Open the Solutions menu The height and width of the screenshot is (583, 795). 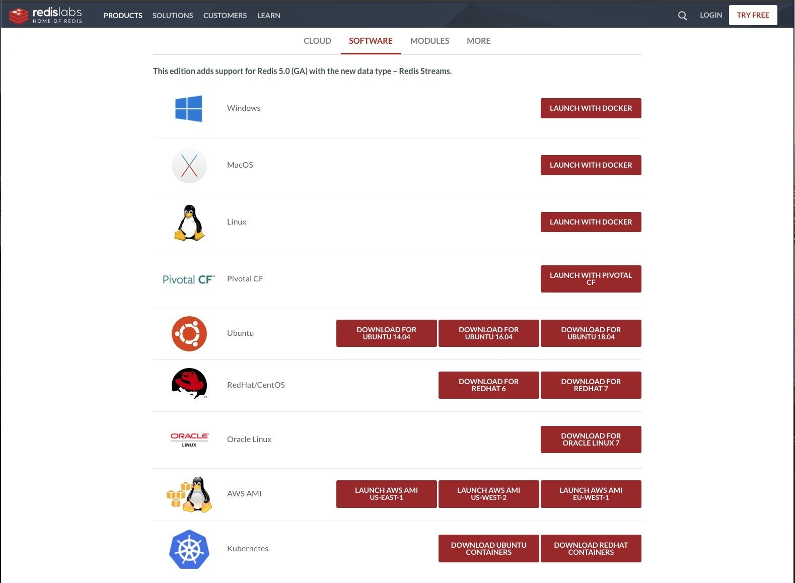pyautogui.click(x=173, y=16)
